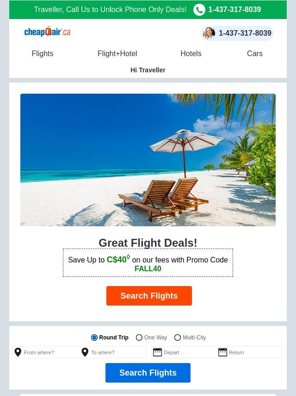Select the Multi-City radio button
This screenshot has width=296, height=396.
pyautogui.click(x=178, y=338)
